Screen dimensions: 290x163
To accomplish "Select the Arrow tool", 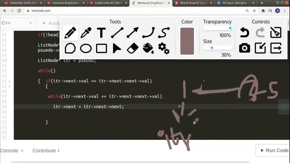I will click(x=133, y=33).
